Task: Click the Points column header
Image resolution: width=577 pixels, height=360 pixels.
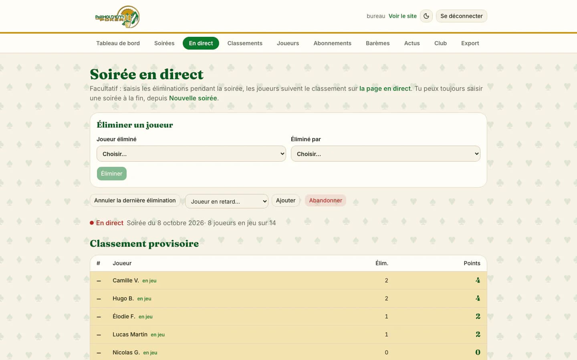Action: (472, 263)
